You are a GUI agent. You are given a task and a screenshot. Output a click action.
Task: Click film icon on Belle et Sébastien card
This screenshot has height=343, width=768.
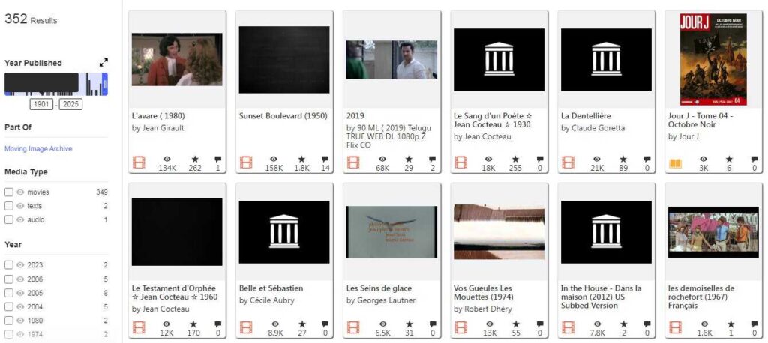click(246, 327)
